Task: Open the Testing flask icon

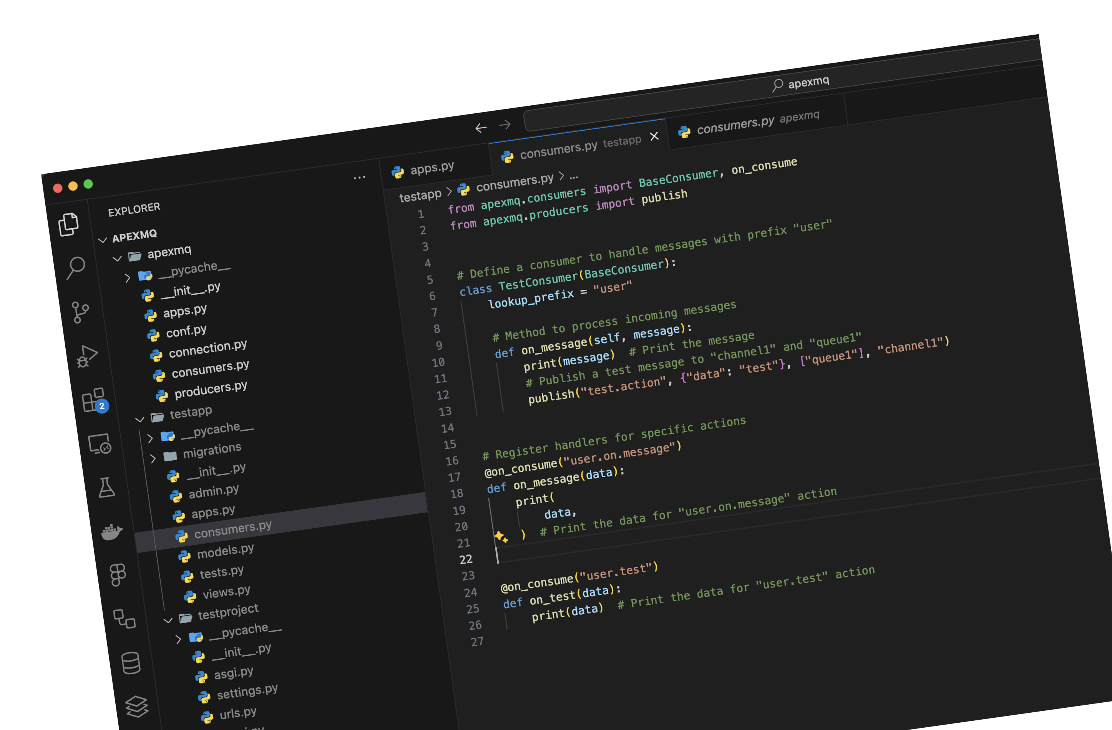Action: [x=106, y=487]
